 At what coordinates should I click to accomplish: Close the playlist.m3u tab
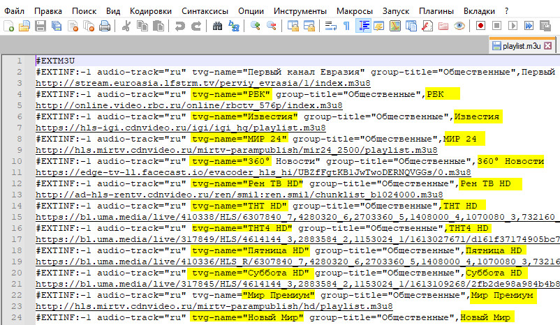click(548, 45)
